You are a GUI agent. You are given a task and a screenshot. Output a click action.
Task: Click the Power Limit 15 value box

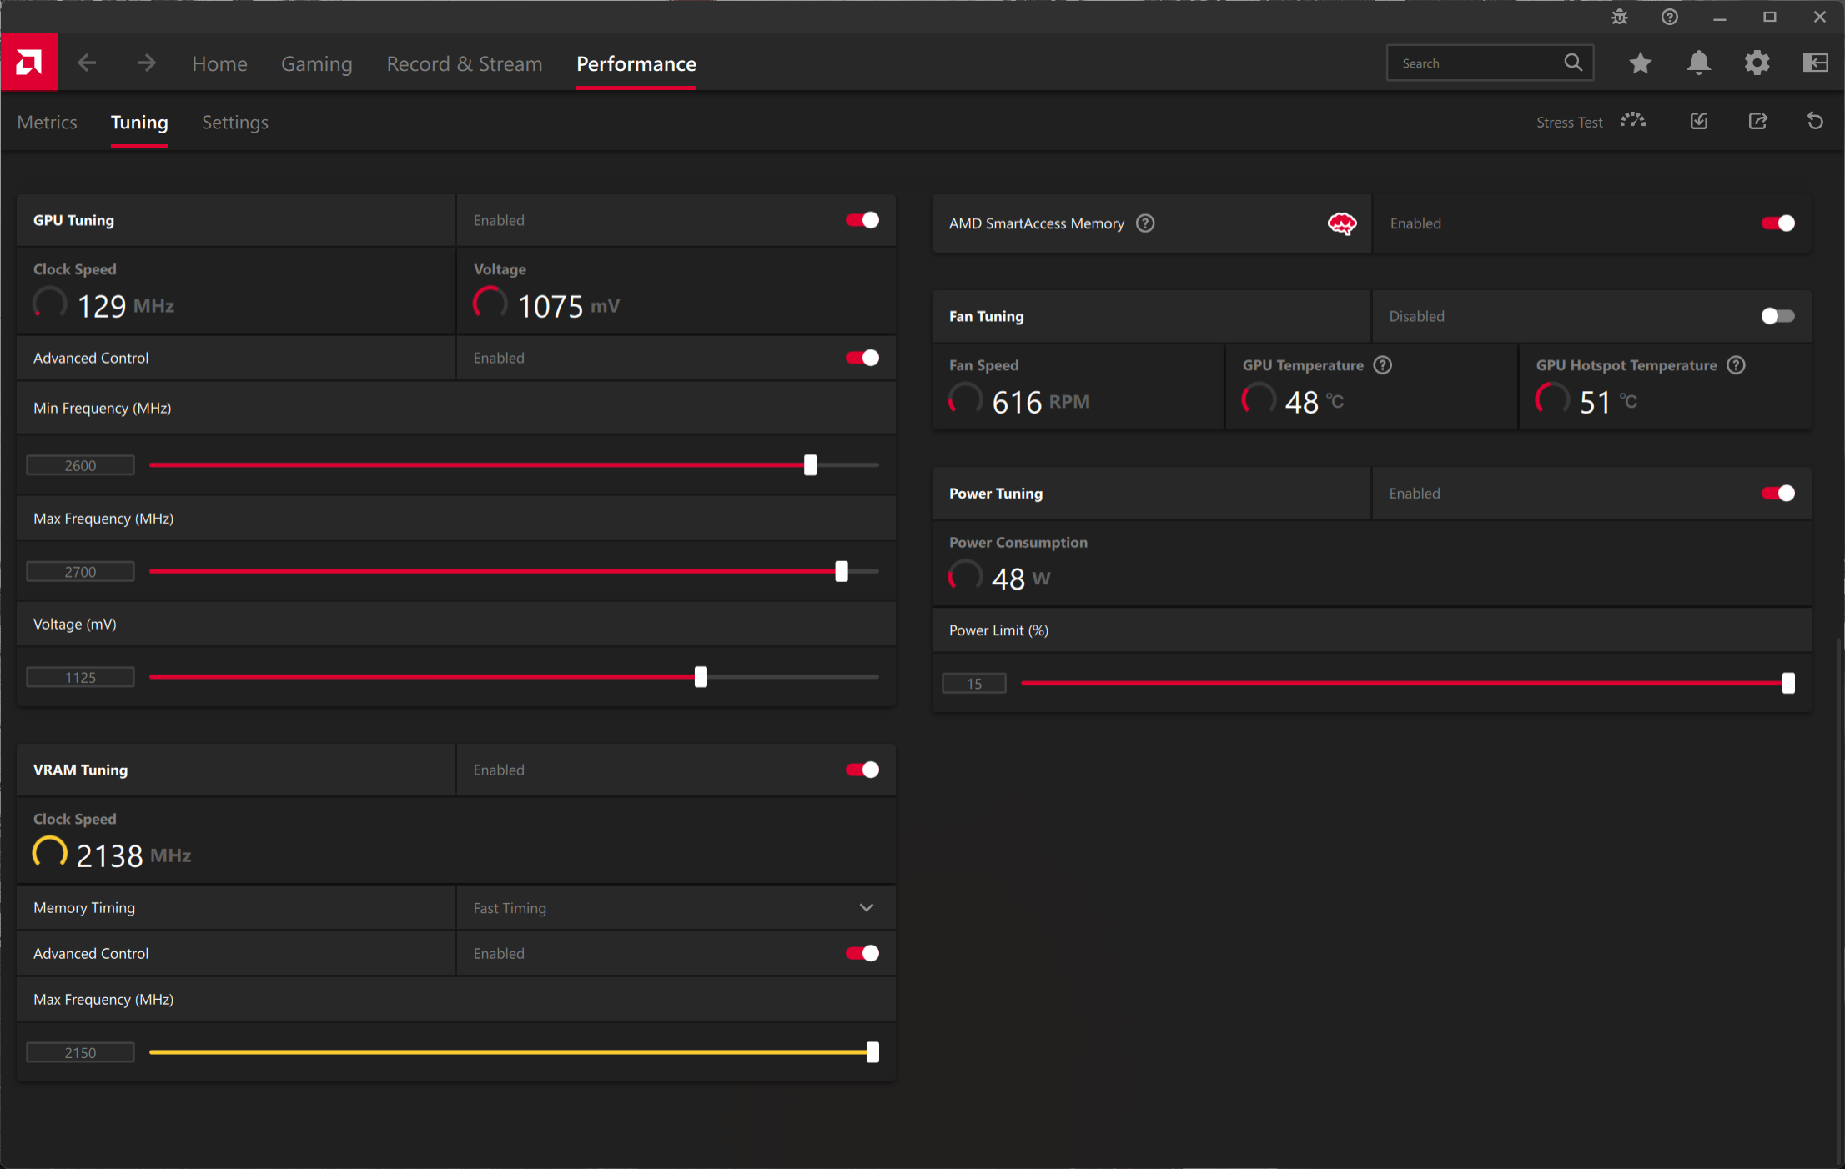[974, 683]
